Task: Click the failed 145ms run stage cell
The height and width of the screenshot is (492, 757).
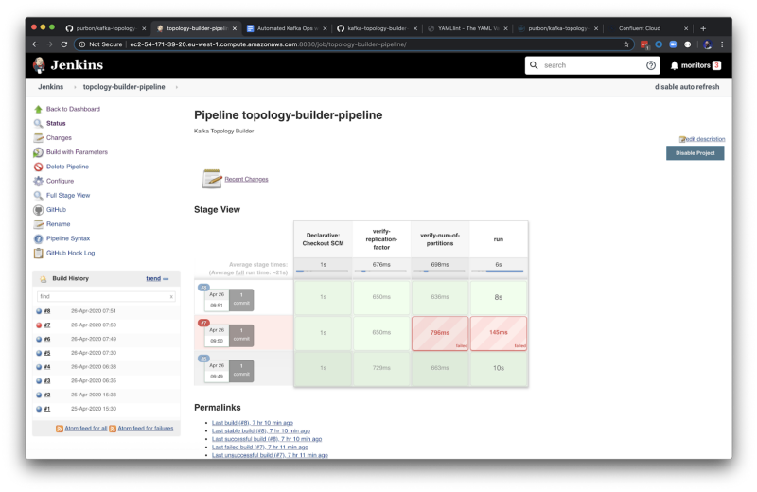Action: (x=499, y=333)
